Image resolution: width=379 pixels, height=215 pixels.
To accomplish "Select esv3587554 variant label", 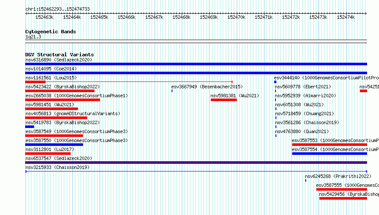I will (x=335, y=149).
